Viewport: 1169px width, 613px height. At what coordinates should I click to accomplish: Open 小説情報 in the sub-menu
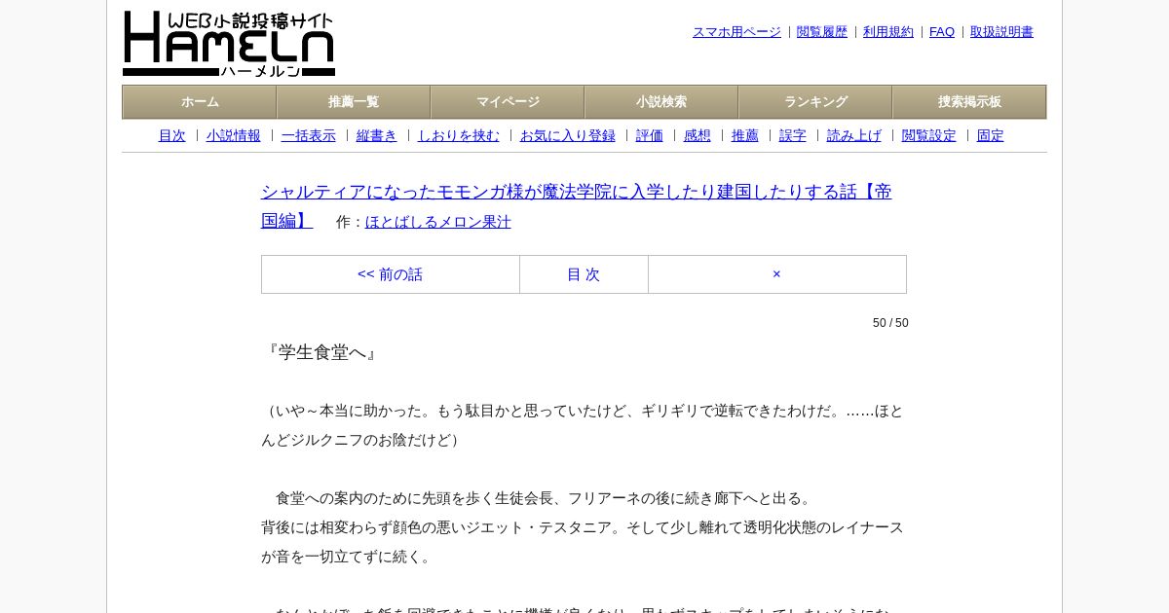tap(234, 136)
